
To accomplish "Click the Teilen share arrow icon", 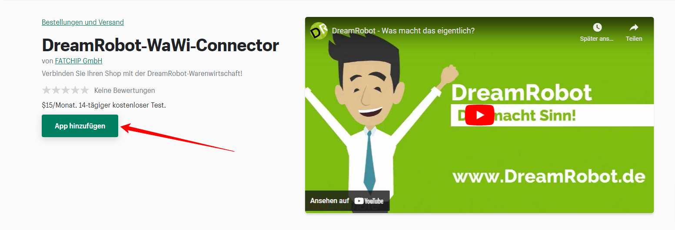I will click(x=634, y=27).
